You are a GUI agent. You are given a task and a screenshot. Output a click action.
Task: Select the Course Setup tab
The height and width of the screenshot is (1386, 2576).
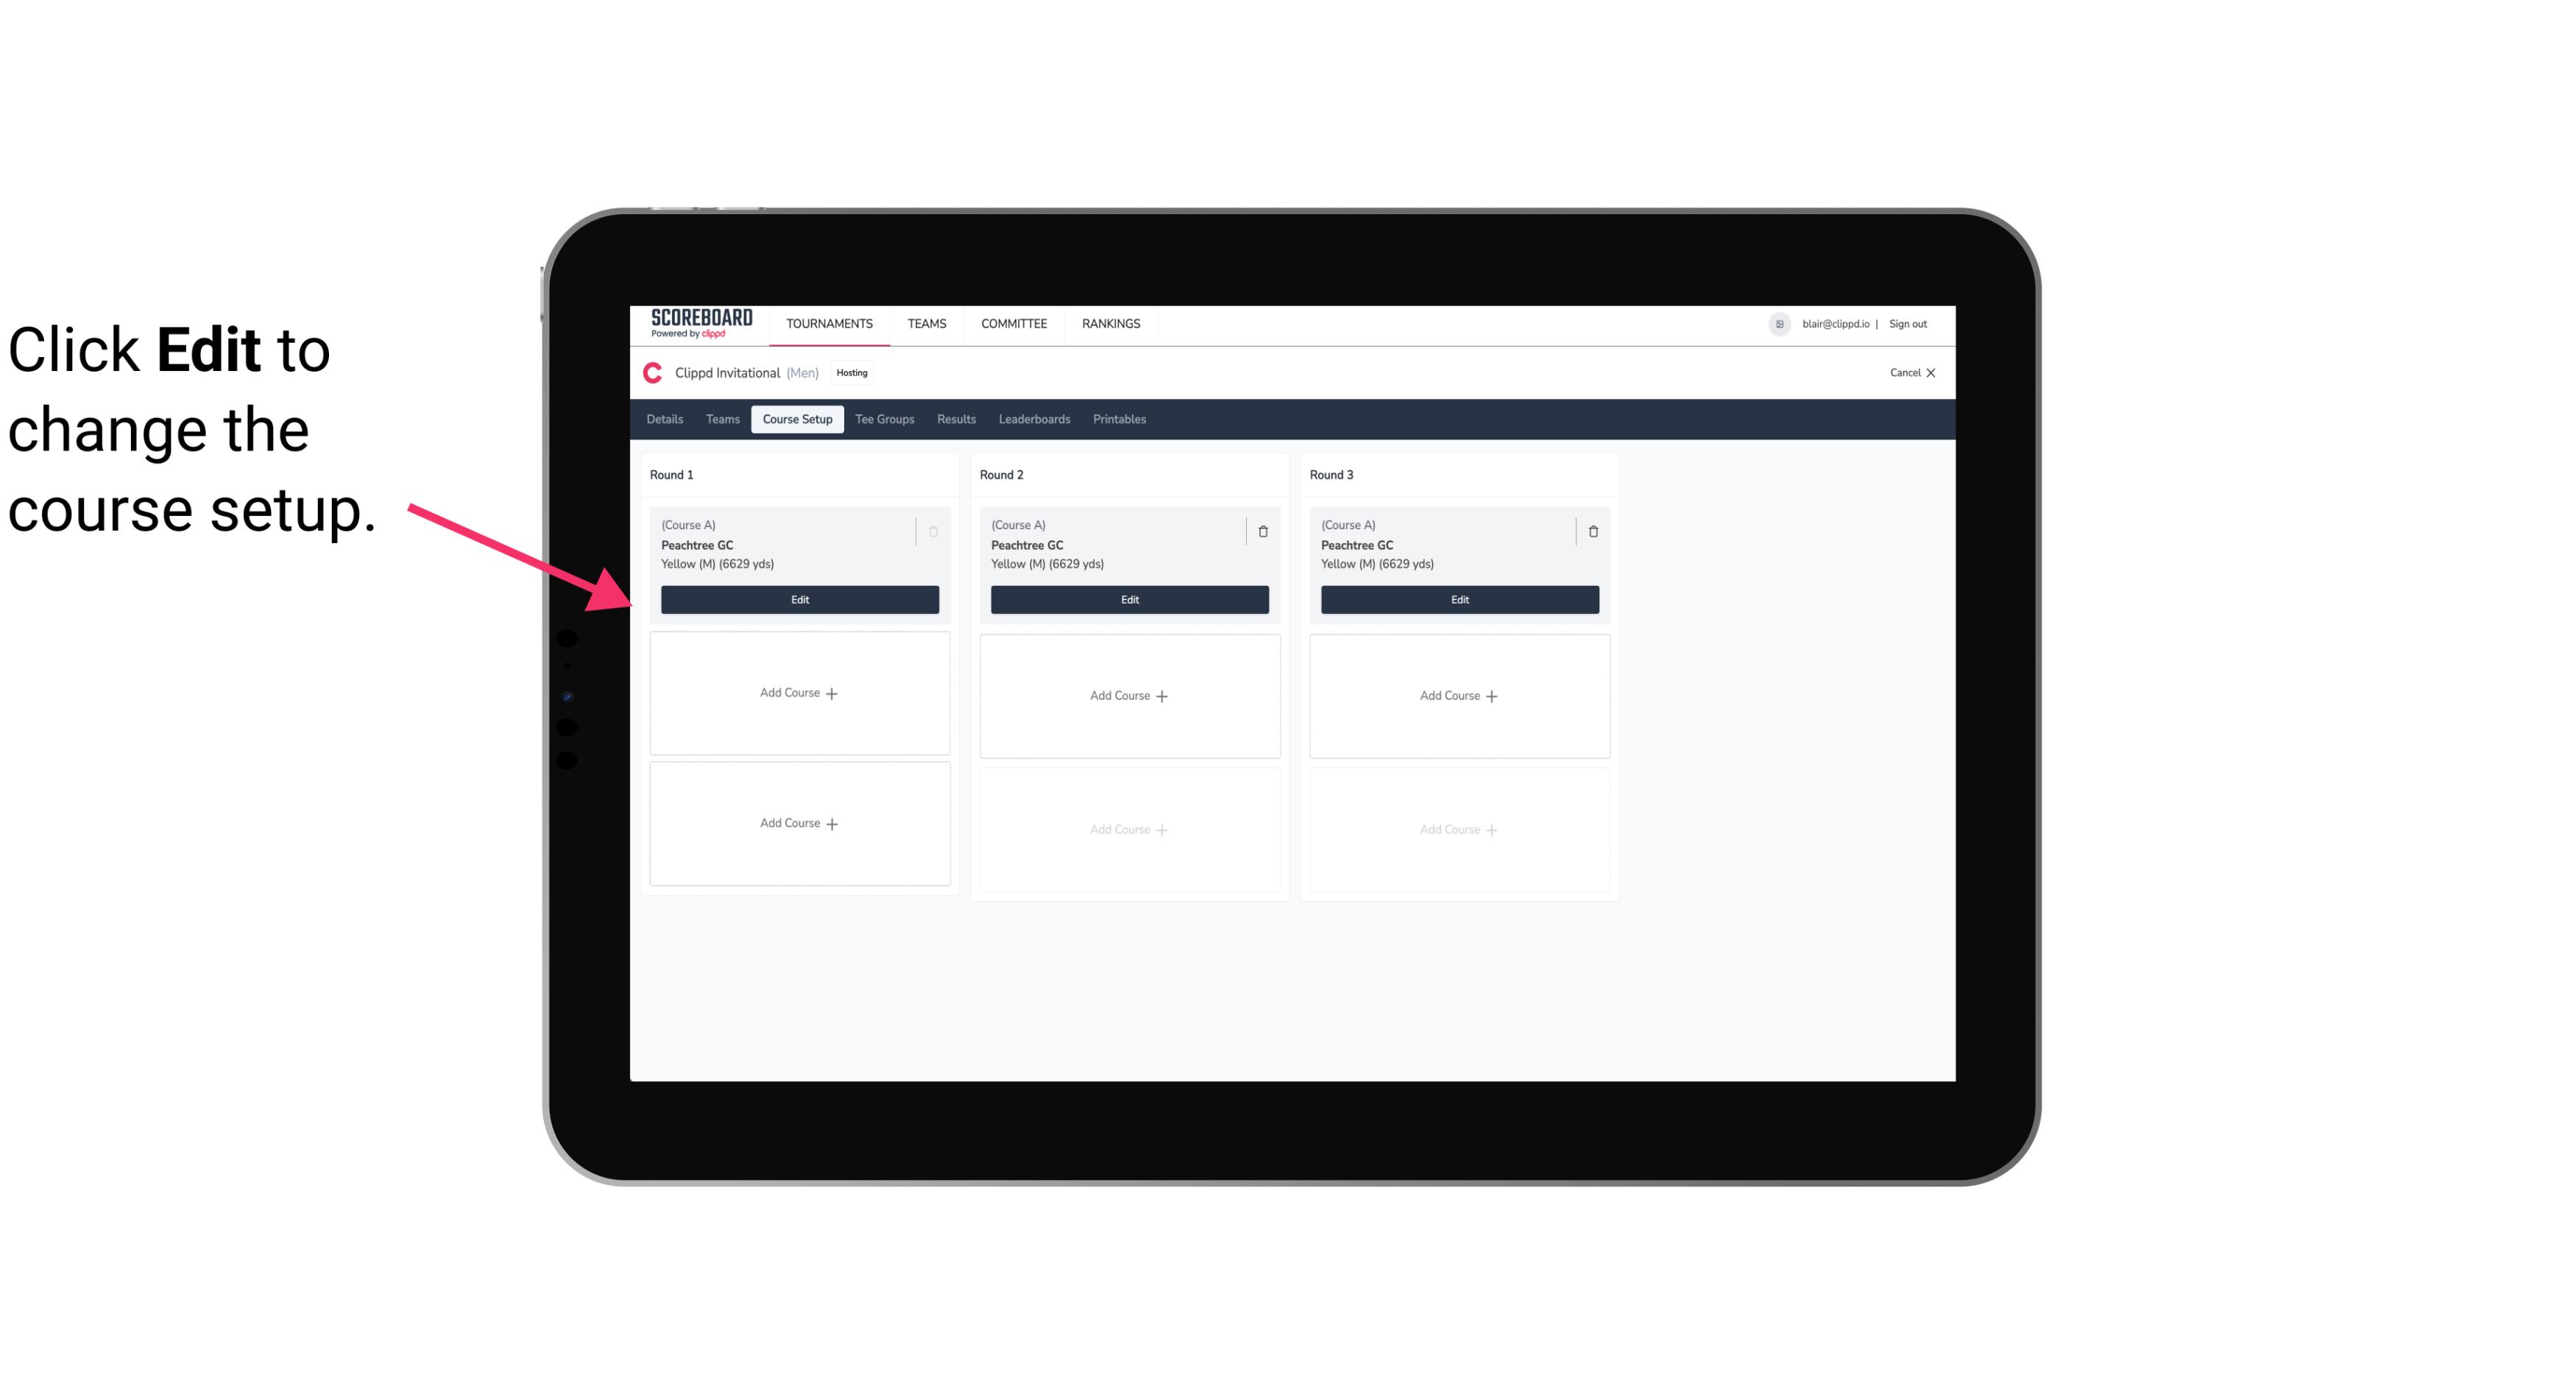pyautogui.click(x=795, y=418)
